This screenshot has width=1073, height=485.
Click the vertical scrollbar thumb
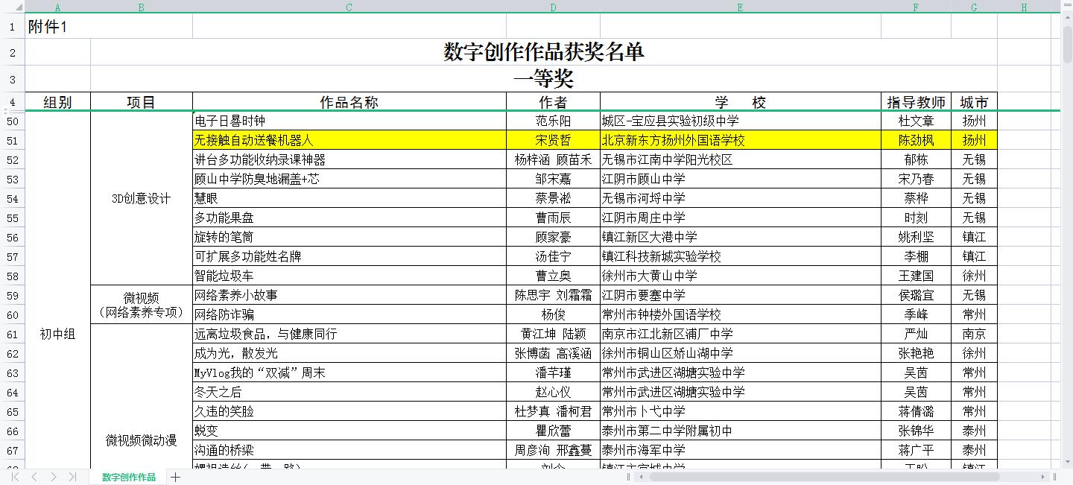click(x=1067, y=44)
